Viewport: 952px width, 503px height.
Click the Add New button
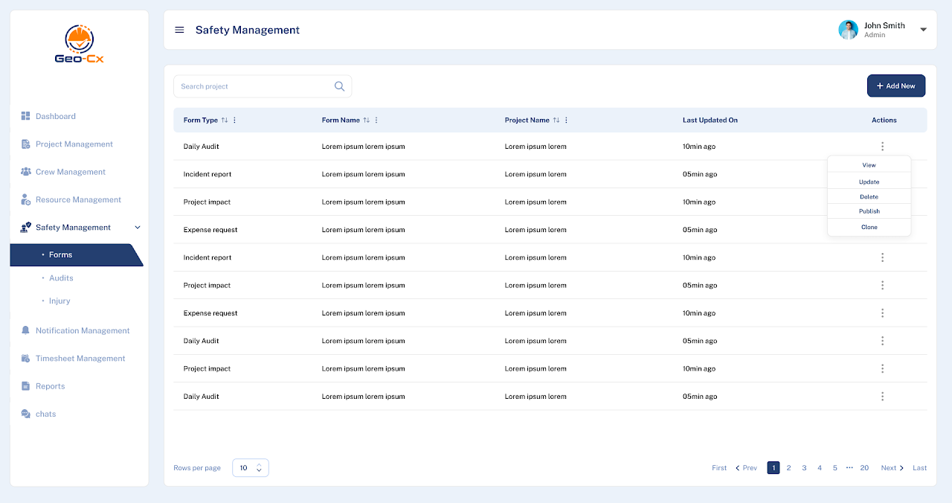(x=895, y=86)
